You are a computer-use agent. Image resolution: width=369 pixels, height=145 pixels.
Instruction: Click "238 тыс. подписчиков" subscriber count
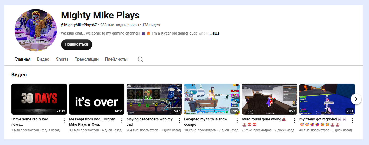pyautogui.click(x=119, y=25)
